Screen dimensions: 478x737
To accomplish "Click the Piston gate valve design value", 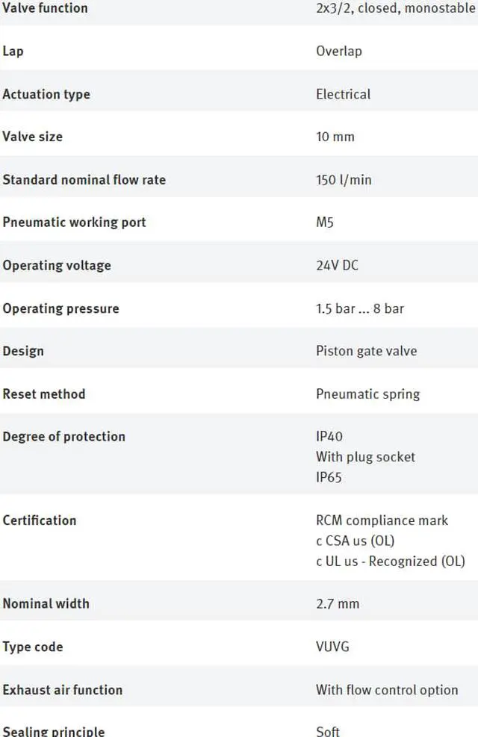I will (x=366, y=351).
